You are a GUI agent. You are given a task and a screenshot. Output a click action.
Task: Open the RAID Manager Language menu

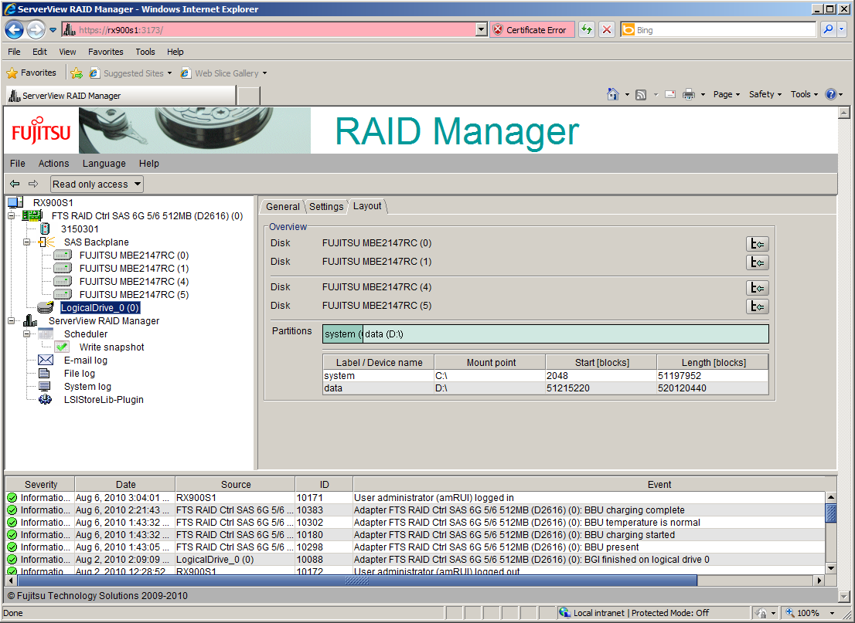104,164
